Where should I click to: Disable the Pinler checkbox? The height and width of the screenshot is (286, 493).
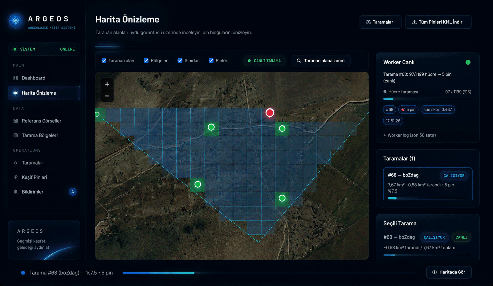click(x=211, y=61)
